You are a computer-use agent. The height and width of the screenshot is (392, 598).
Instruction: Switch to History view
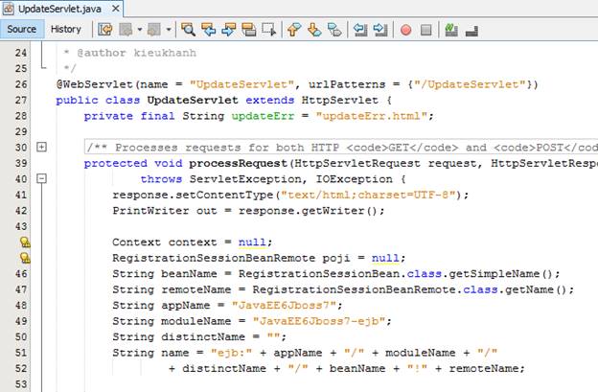coord(66,29)
